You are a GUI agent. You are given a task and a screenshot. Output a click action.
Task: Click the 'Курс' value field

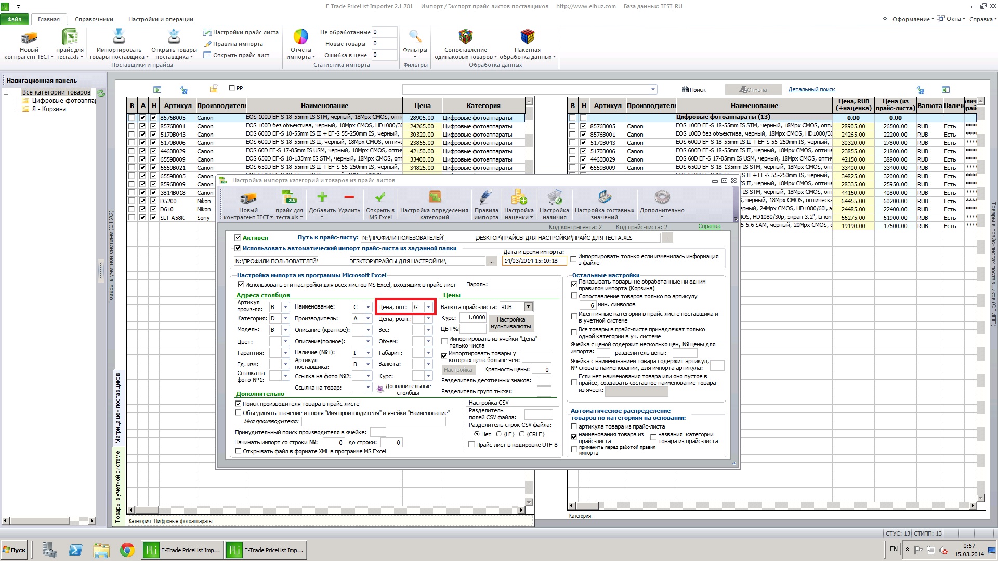pyautogui.click(x=472, y=318)
